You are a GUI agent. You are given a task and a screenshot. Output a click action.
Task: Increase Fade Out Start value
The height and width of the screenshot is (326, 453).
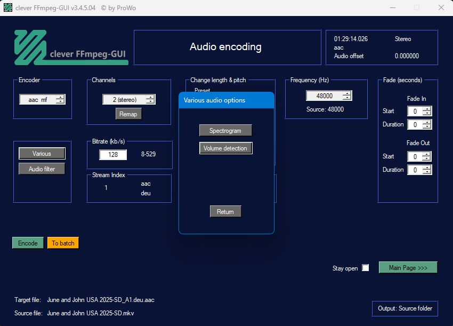tap(427, 154)
